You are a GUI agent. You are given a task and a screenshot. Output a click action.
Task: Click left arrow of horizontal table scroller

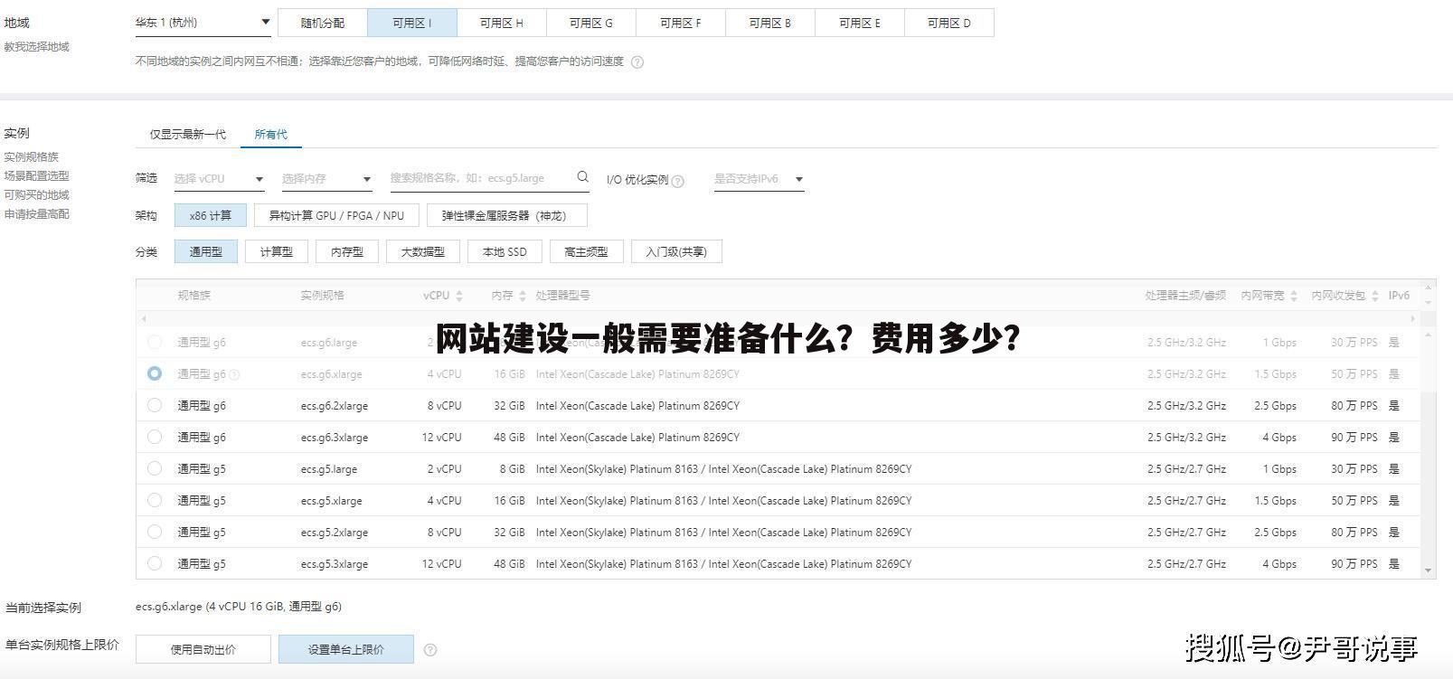click(144, 318)
